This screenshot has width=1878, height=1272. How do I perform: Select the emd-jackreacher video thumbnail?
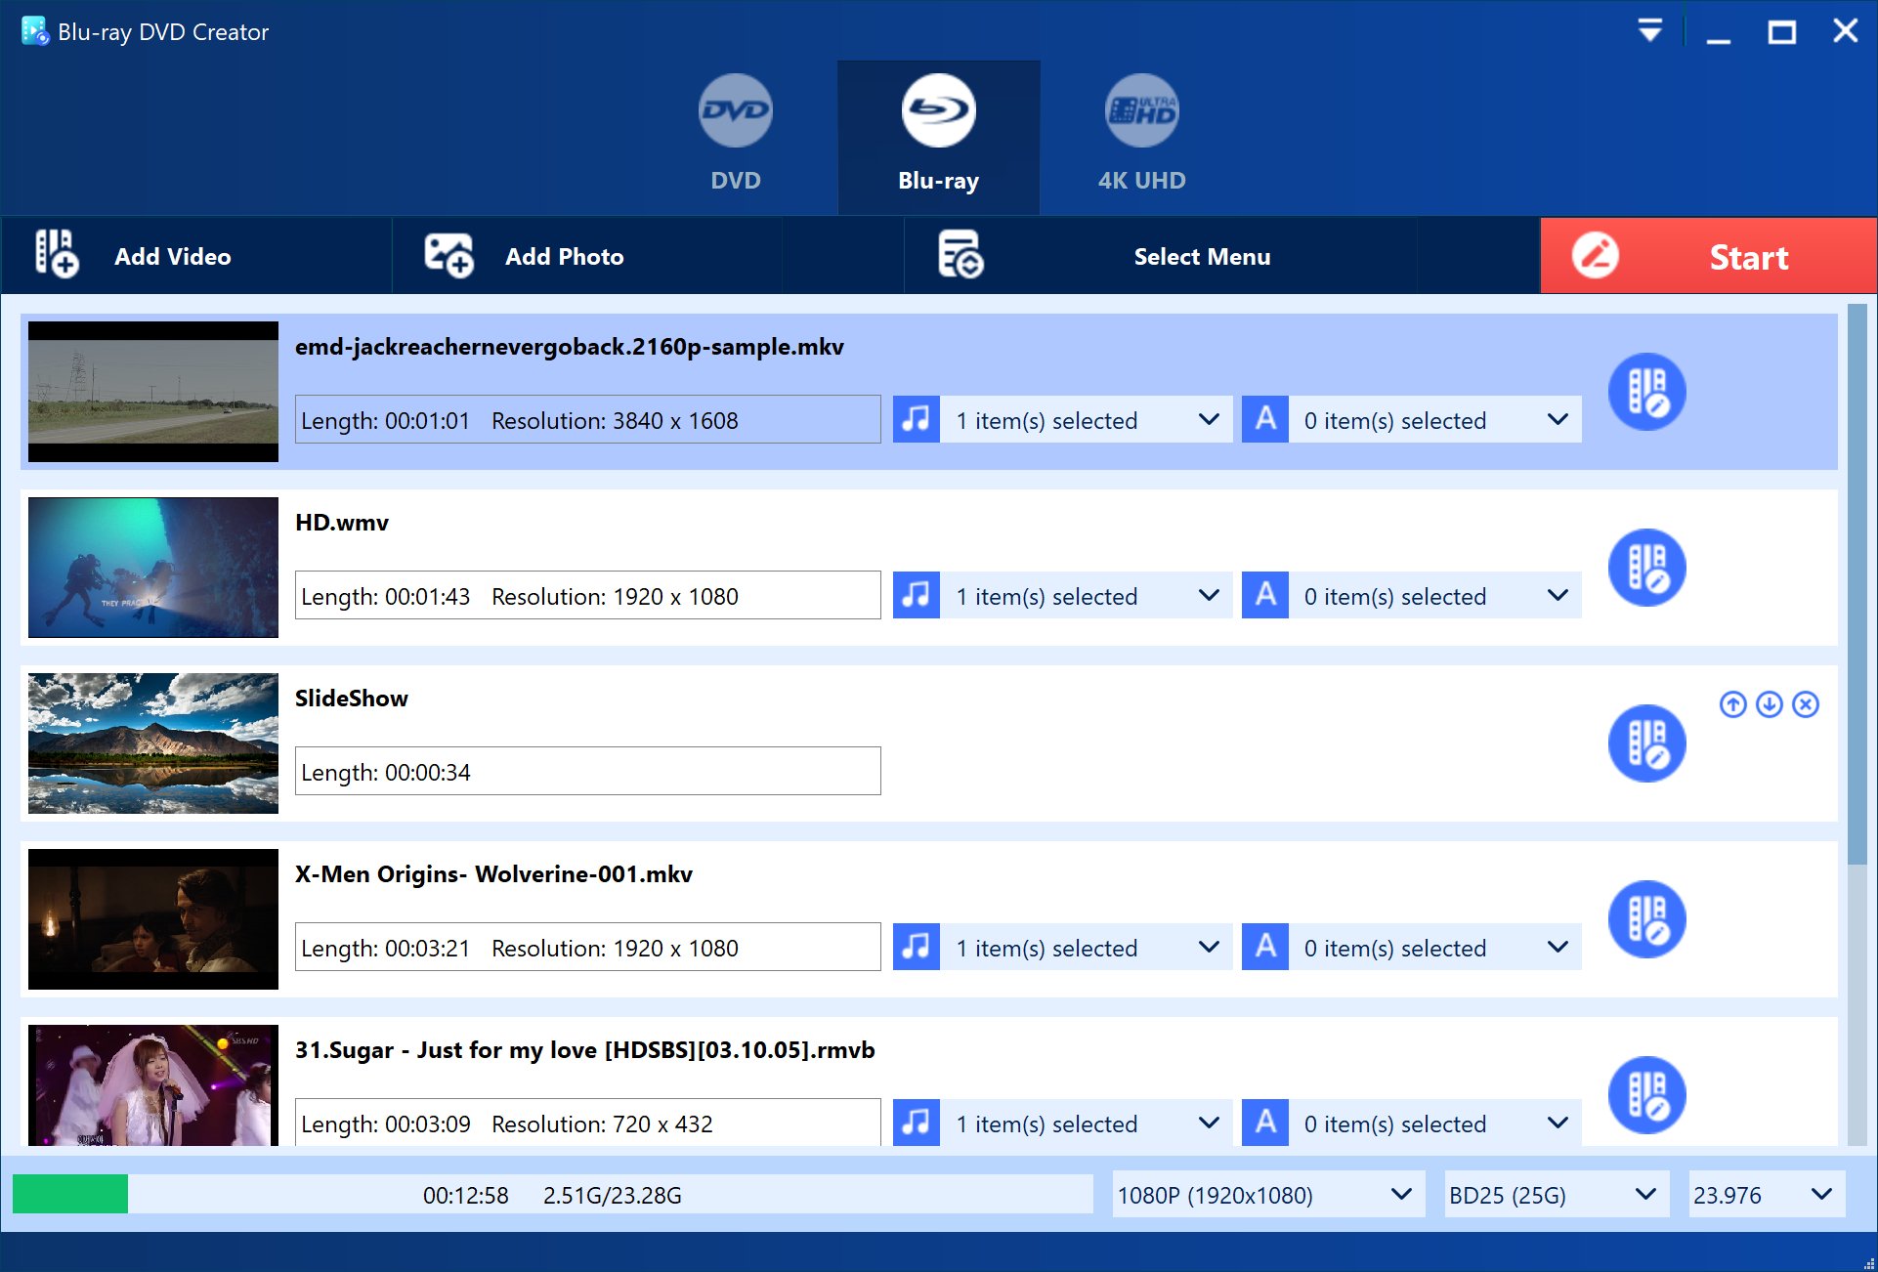(x=153, y=392)
